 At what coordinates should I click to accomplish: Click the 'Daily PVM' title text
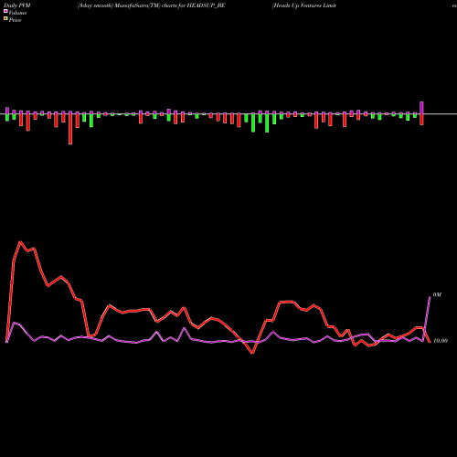tap(17, 5)
